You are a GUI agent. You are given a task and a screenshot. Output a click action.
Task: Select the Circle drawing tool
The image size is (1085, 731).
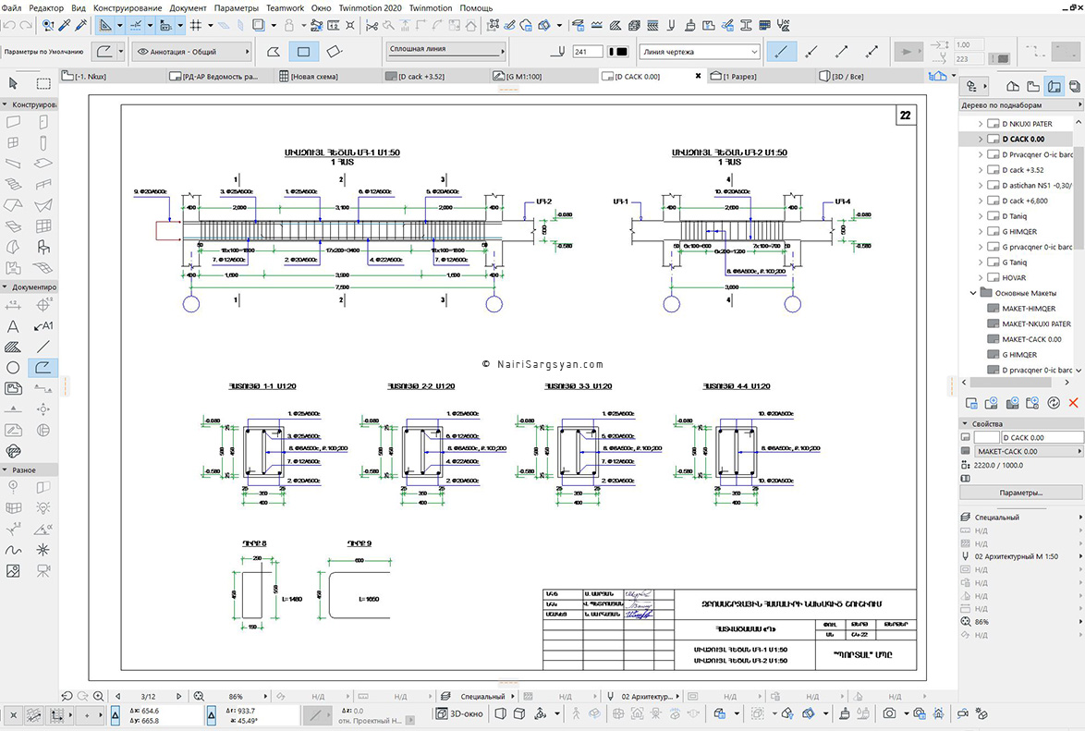[x=13, y=368]
